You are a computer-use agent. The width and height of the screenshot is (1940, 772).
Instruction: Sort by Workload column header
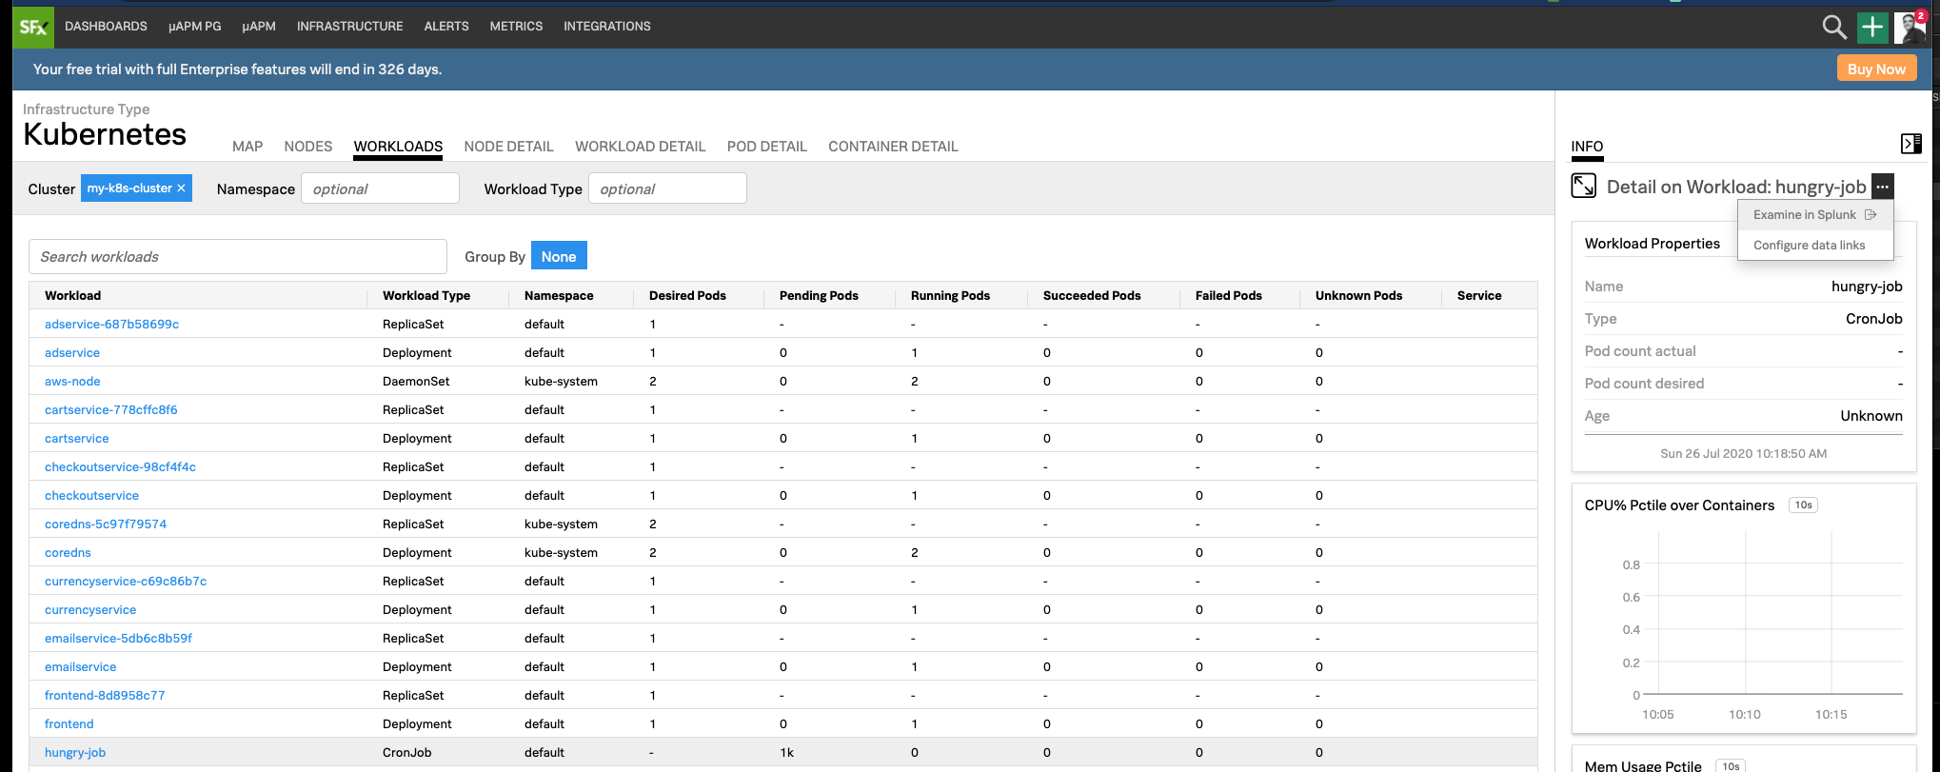(72, 295)
